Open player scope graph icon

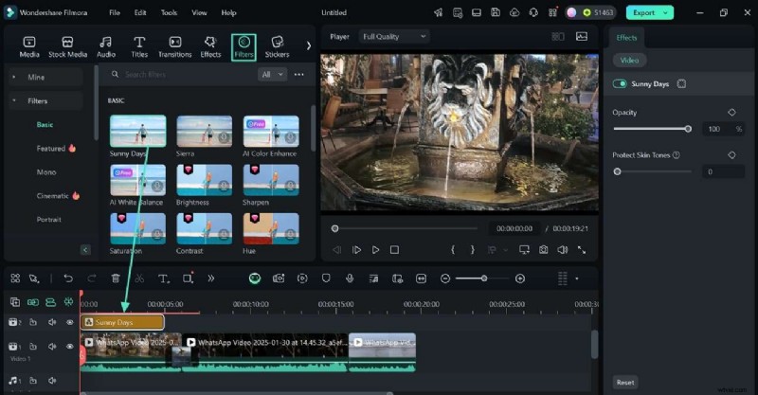[582, 37]
